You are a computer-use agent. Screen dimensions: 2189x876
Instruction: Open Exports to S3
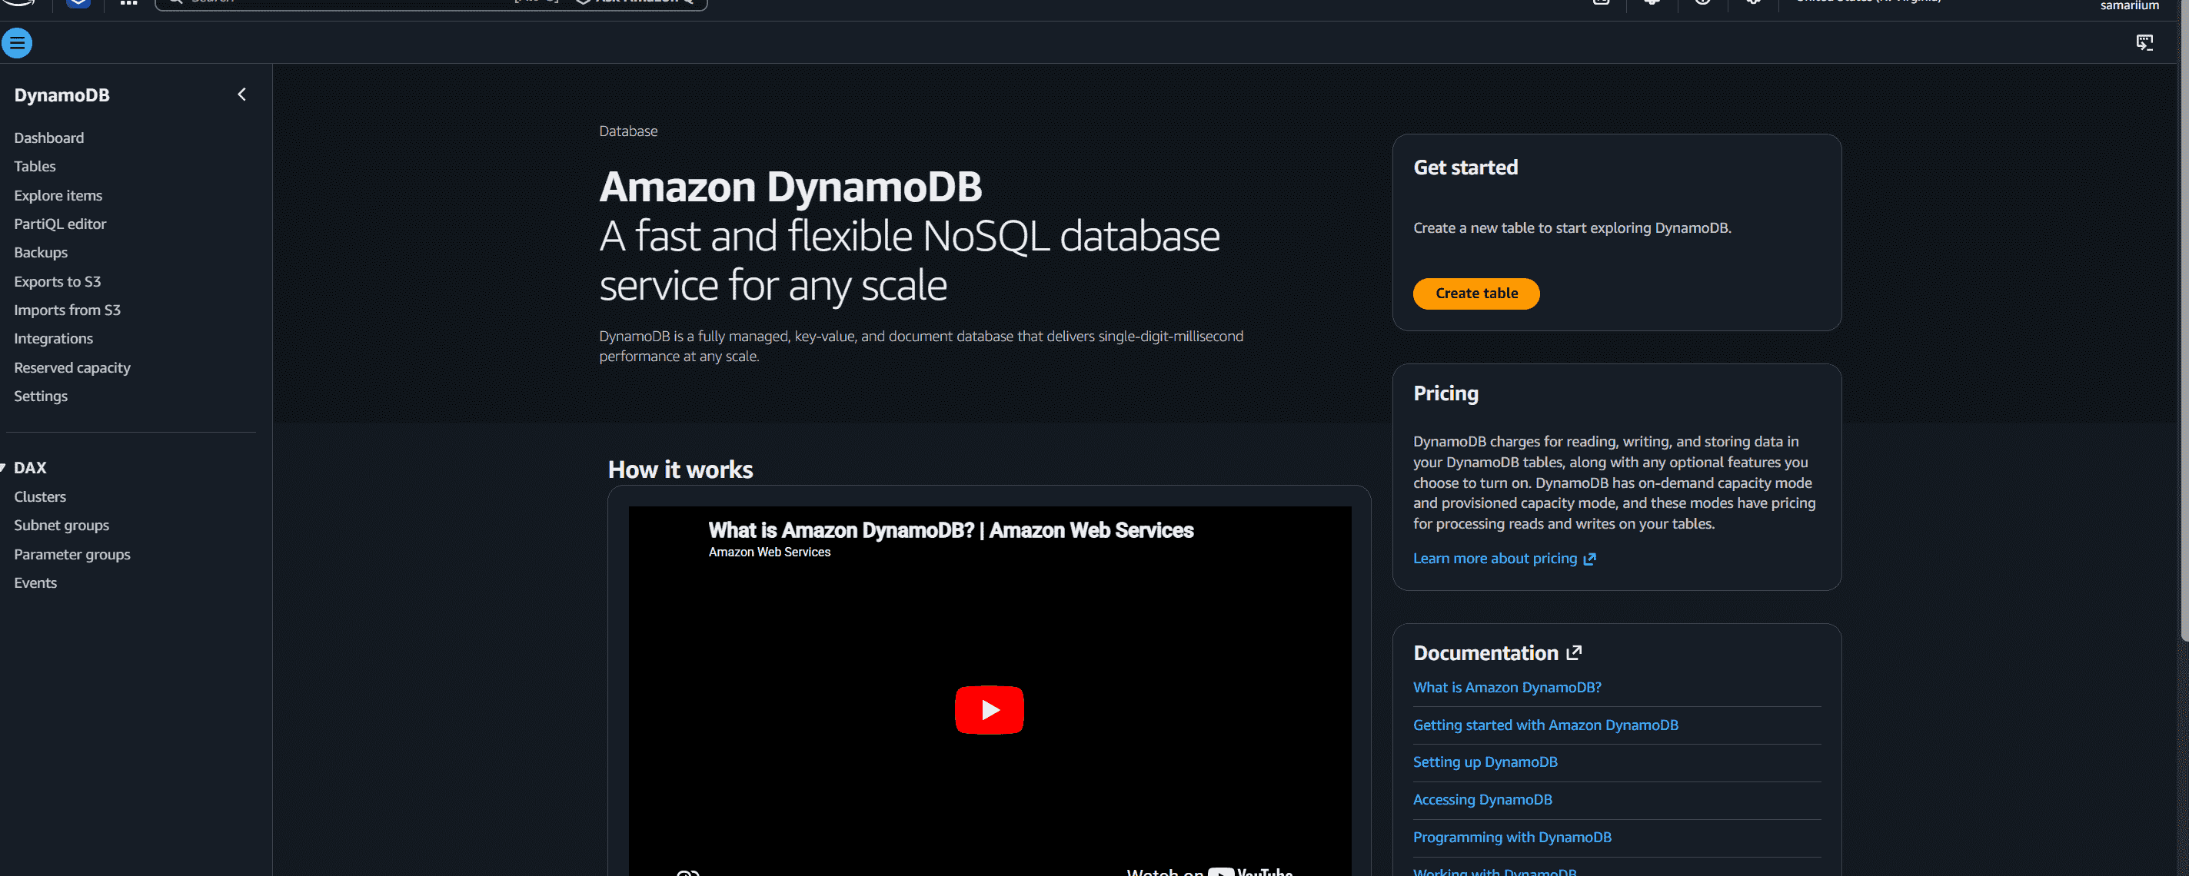point(57,281)
